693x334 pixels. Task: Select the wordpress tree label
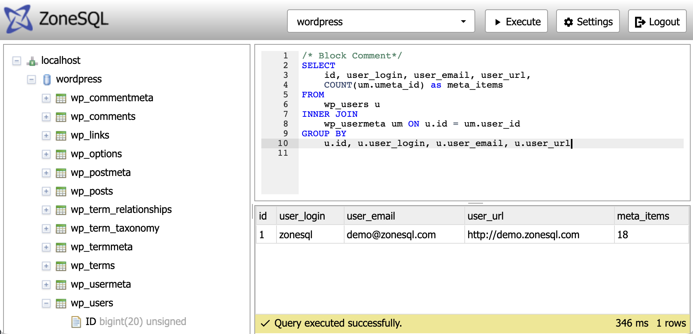coord(79,79)
